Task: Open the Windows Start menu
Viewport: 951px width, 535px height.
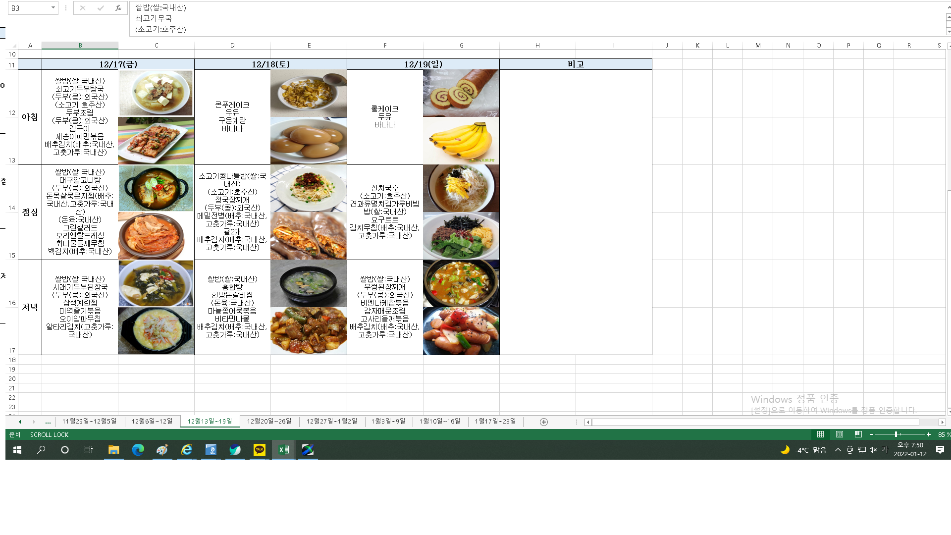Action: (17, 450)
